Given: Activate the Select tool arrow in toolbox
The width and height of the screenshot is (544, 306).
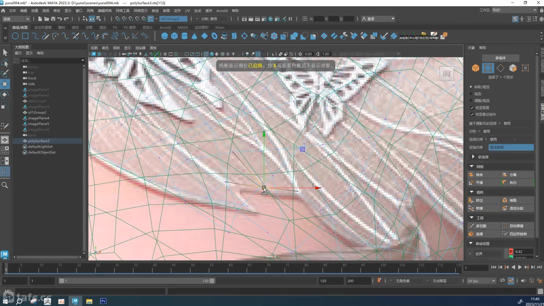Looking at the screenshot, I should pos(5,52).
